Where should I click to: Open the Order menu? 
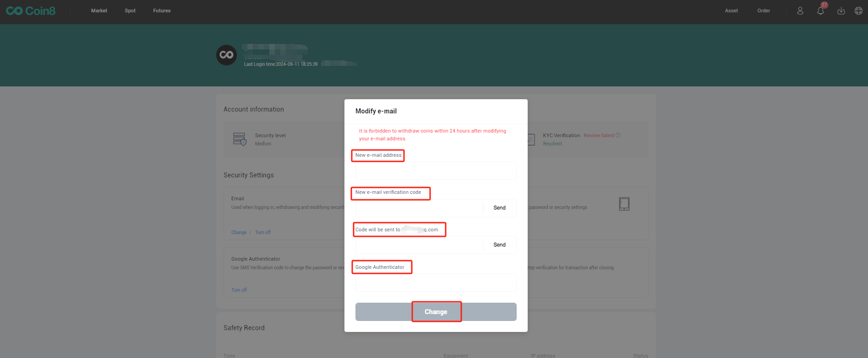click(x=763, y=11)
